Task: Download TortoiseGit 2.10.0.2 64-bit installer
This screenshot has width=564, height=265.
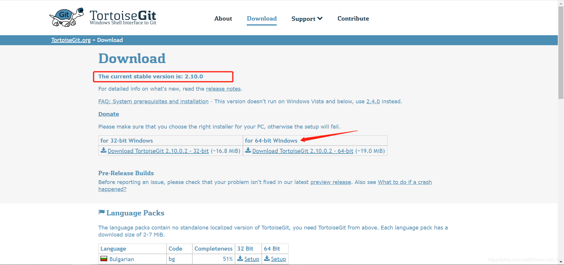Action: pyautogui.click(x=303, y=151)
